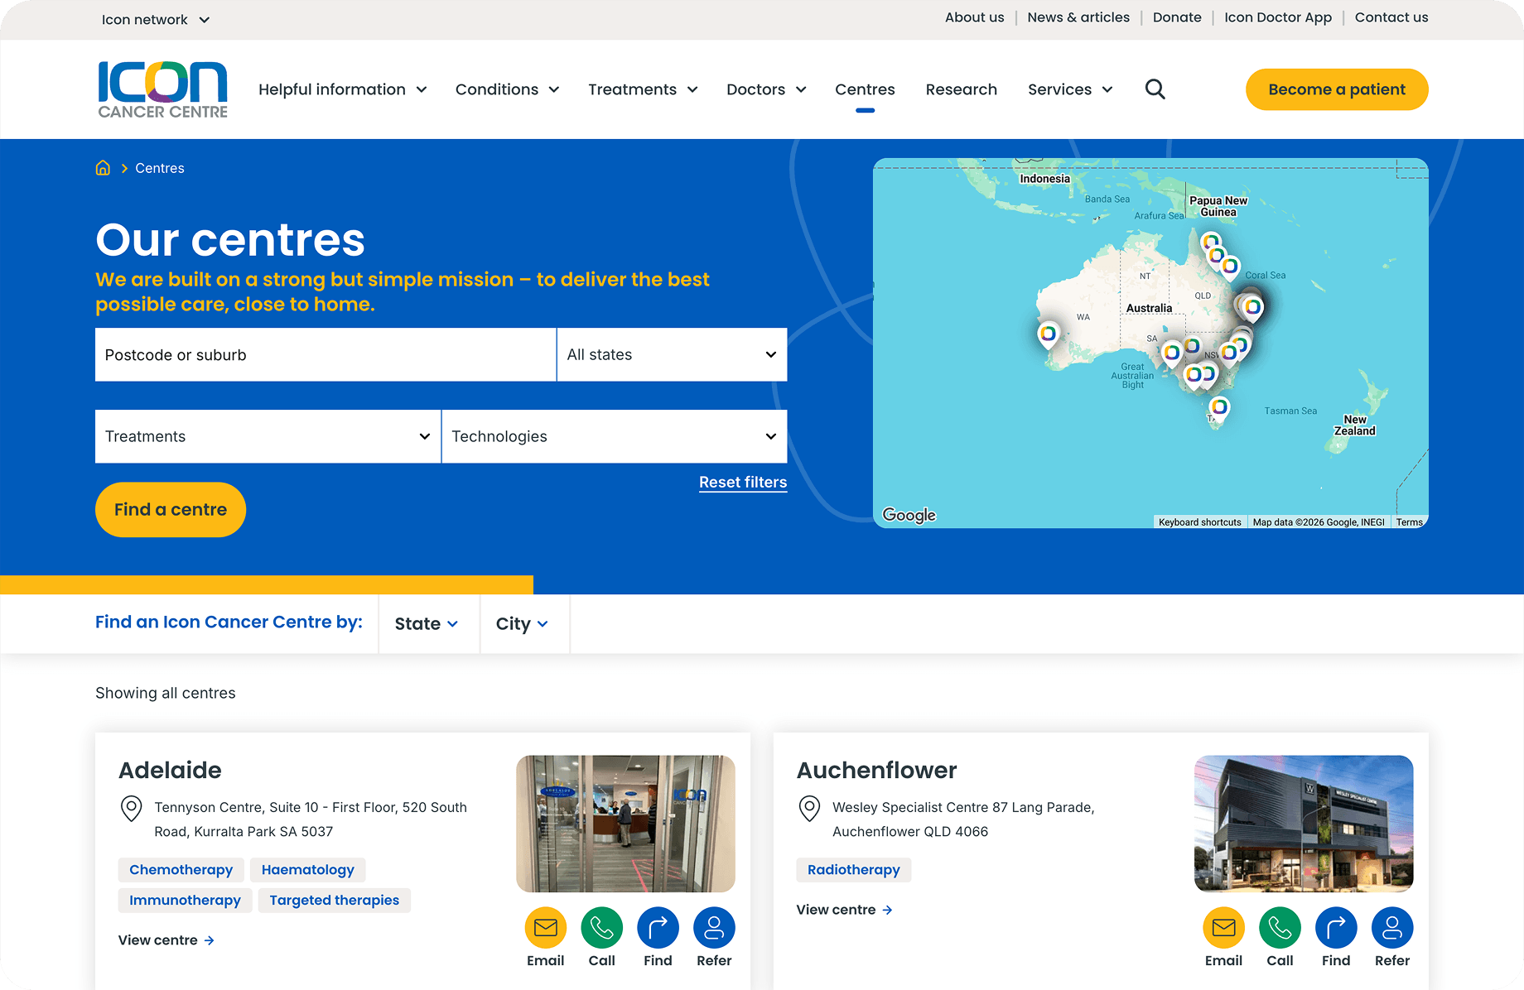Open the Services menu
This screenshot has width=1524, height=990.
[x=1070, y=89]
